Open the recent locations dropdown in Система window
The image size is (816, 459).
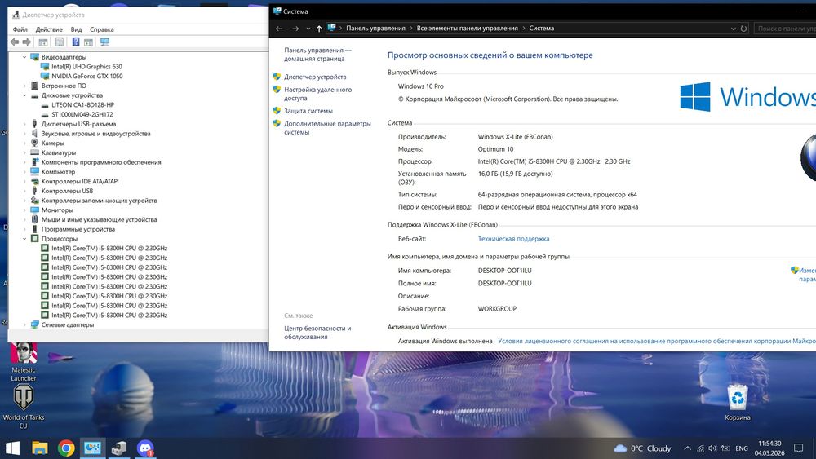coord(308,29)
